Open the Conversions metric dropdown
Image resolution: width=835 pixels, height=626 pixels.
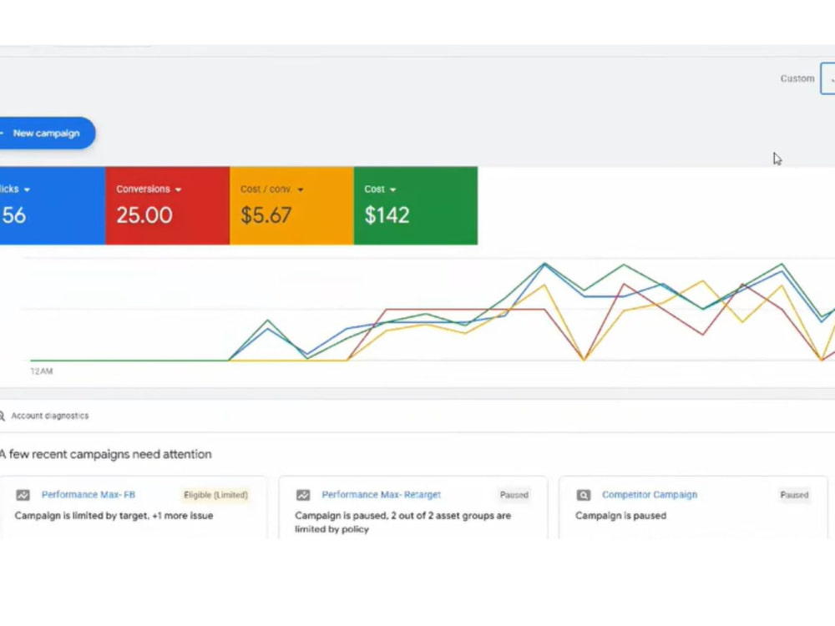point(178,190)
